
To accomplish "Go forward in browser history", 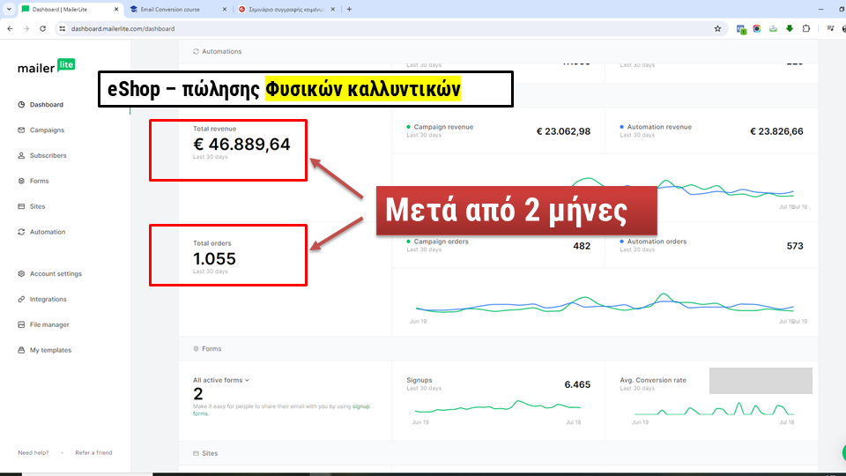I will tap(26, 28).
